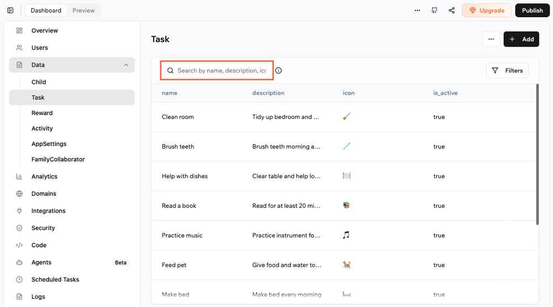Click the GitHub icon in top bar
Image resolution: width=553 pixels, height=307 pixels.
coord(435,11)
